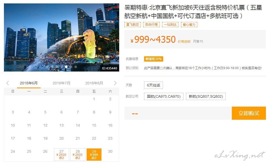The image size is (268, 164).
Task: Click calendar date 24
Action: pyautogui.click(x=13, y=151)
